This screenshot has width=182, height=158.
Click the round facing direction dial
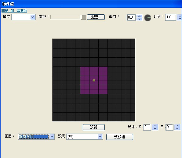[x=147, y=18]
